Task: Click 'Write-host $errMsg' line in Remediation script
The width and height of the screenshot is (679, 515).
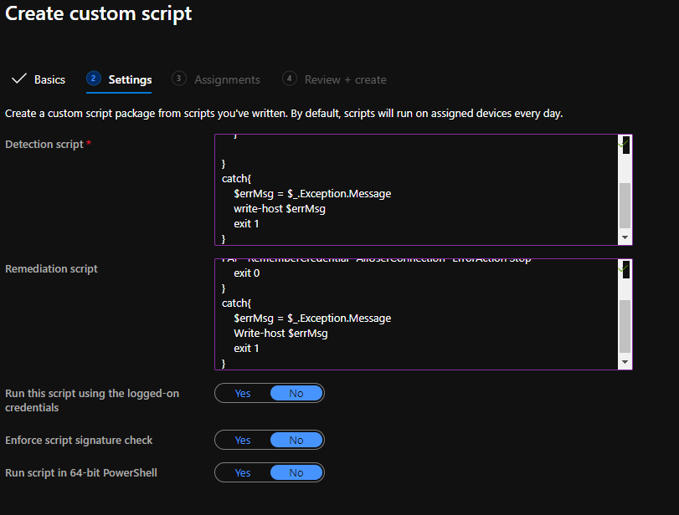Action: 280,334
